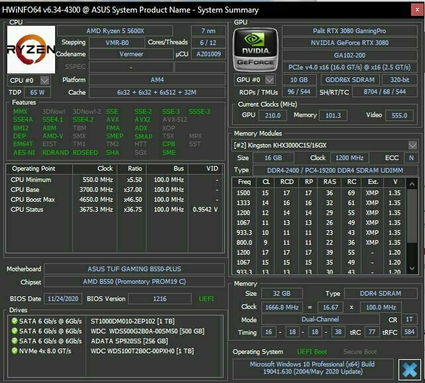
Task: Click the CPU Status row
Action: pos(115,210)
